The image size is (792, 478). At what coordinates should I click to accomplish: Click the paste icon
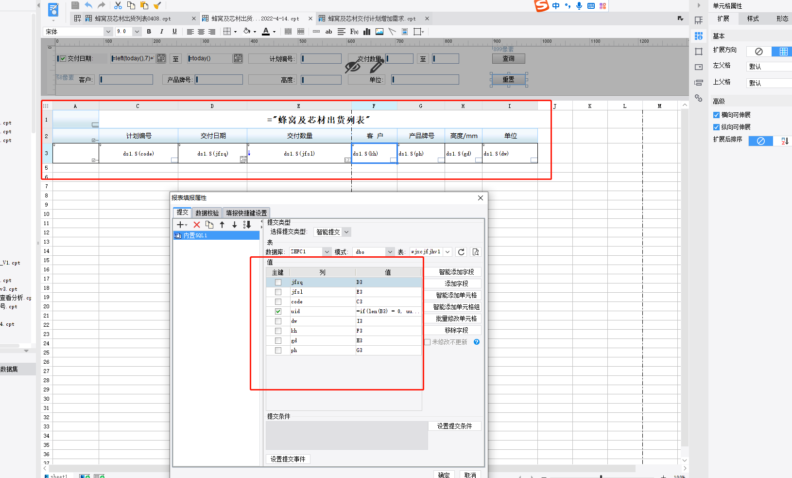click(x=144, y=5)
